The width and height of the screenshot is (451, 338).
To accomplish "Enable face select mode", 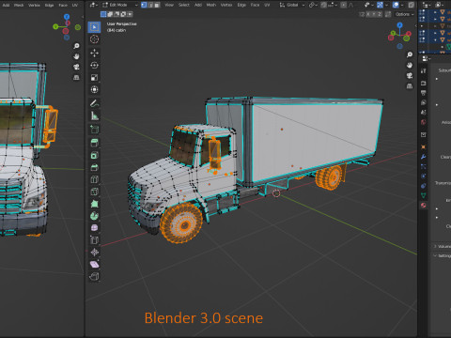I will pyautogui.click(x=157, y=5).
